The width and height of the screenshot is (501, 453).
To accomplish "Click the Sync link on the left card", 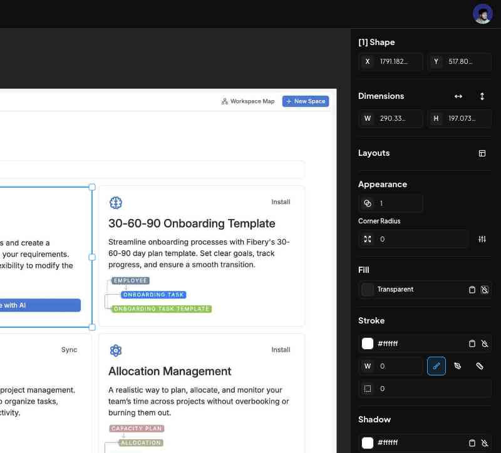I will tap(69, 350).
